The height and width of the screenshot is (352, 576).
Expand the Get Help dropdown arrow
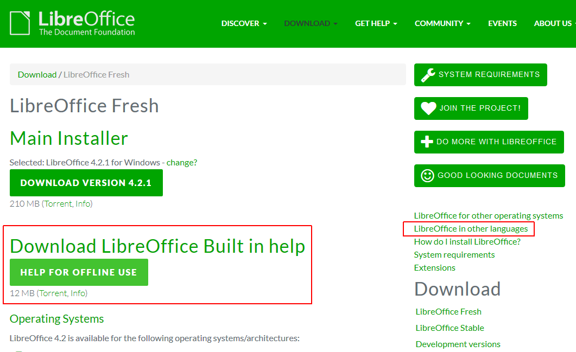point(395,24)
